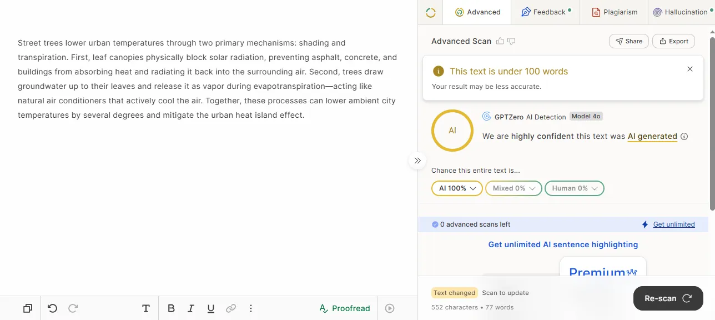The width and height of the screenshot is (715, 320).
Task: Open the Feedback tab
Action: [x=545, y=12]
